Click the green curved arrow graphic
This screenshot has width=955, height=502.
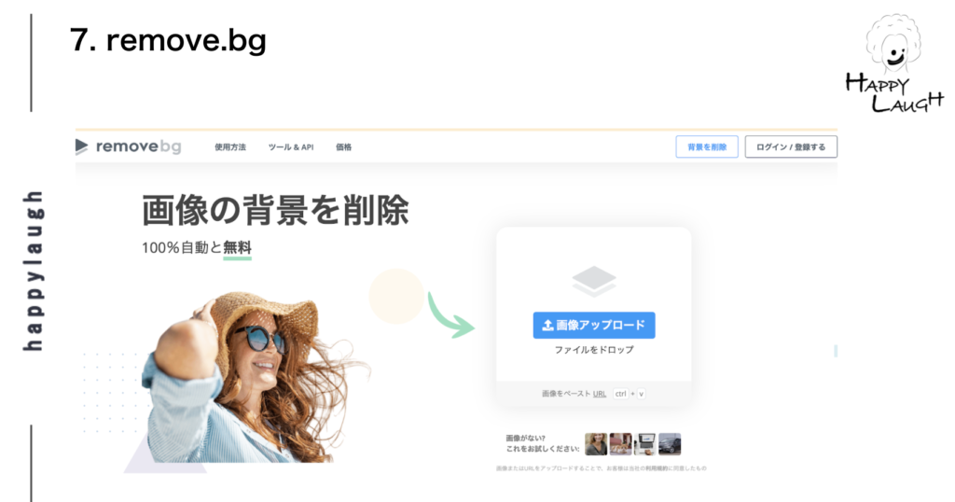pos(450,315)
